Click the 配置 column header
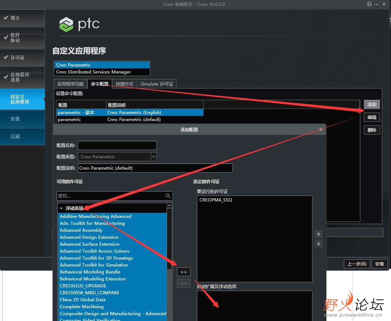 point(81,105)
